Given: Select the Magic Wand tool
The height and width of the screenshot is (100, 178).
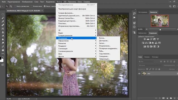Looking at the screenshot, I should (x=3, y=18).
